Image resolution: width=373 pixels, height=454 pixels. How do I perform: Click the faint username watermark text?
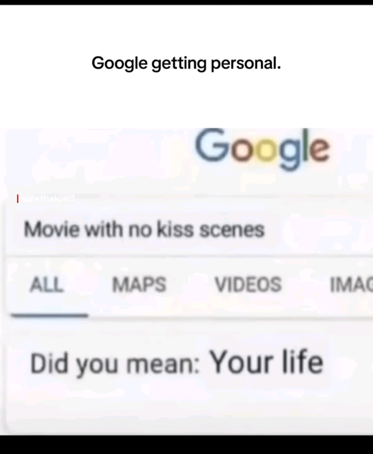tap(48, 199)
